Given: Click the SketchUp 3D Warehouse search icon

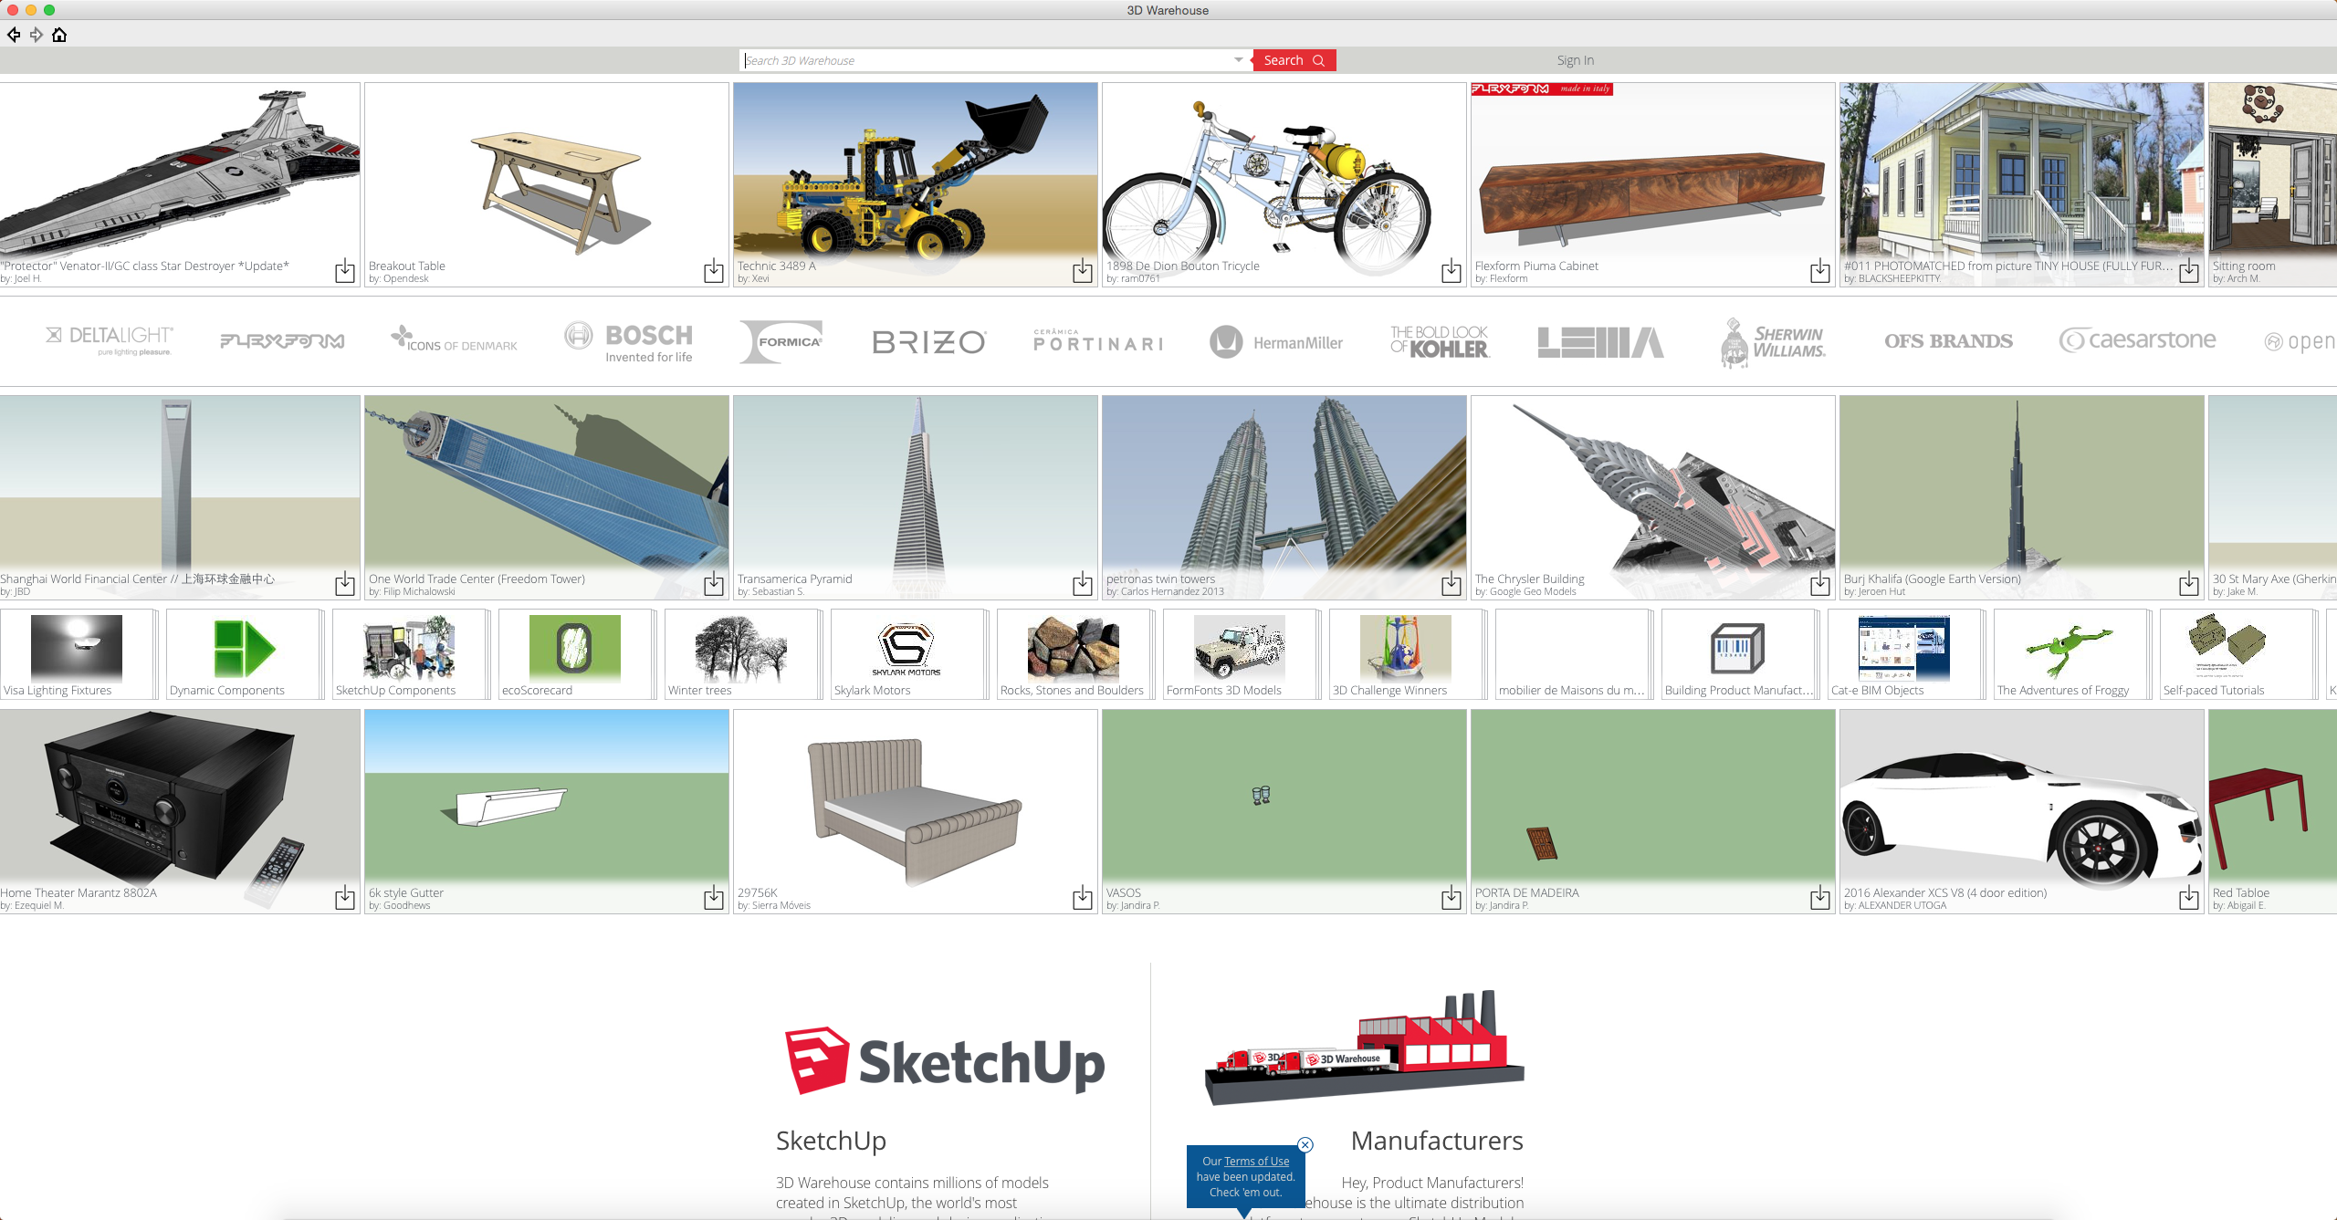Looking at the screenshot, I should 1317,60.
